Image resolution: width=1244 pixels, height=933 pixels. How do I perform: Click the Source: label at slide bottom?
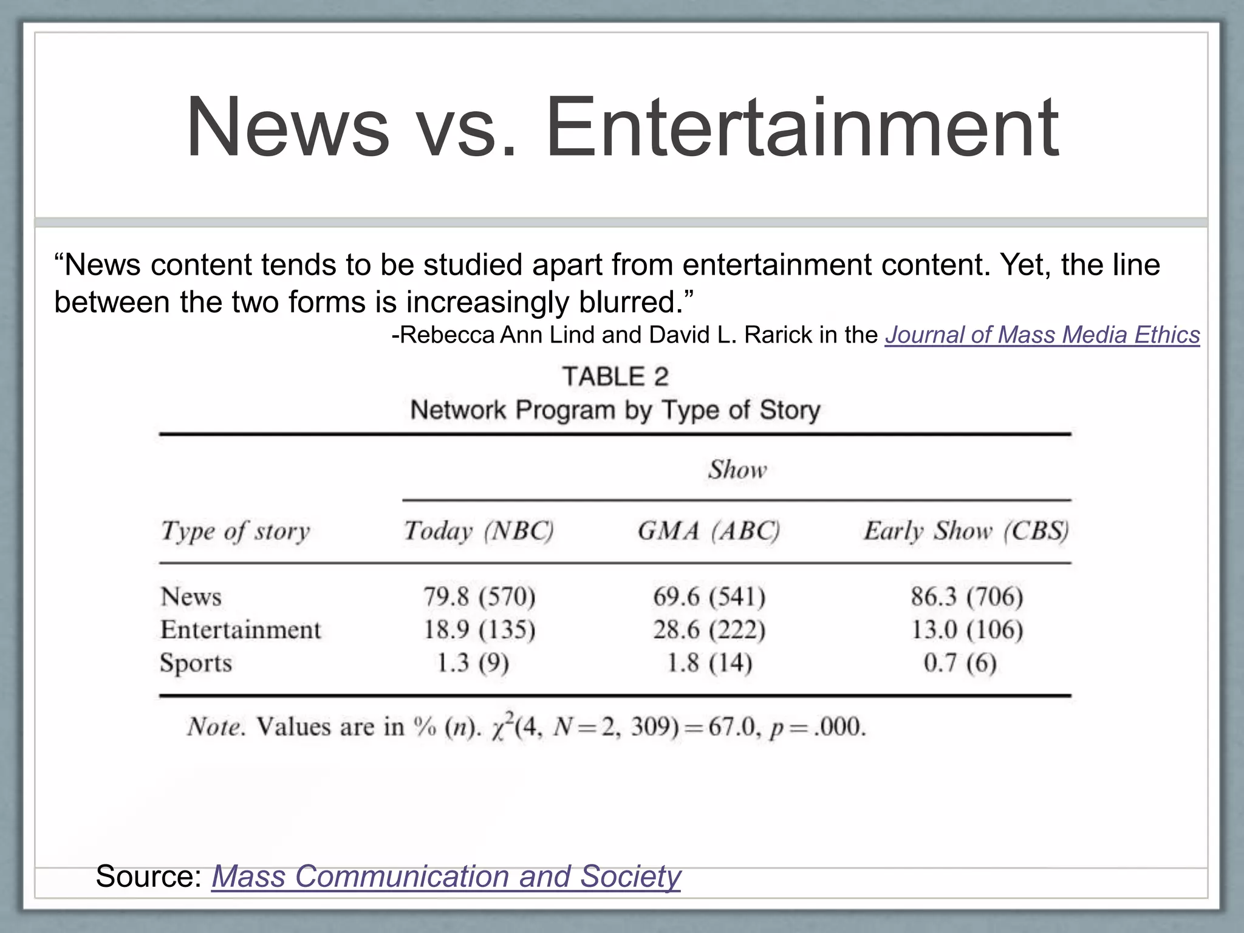tap(149, 877)
